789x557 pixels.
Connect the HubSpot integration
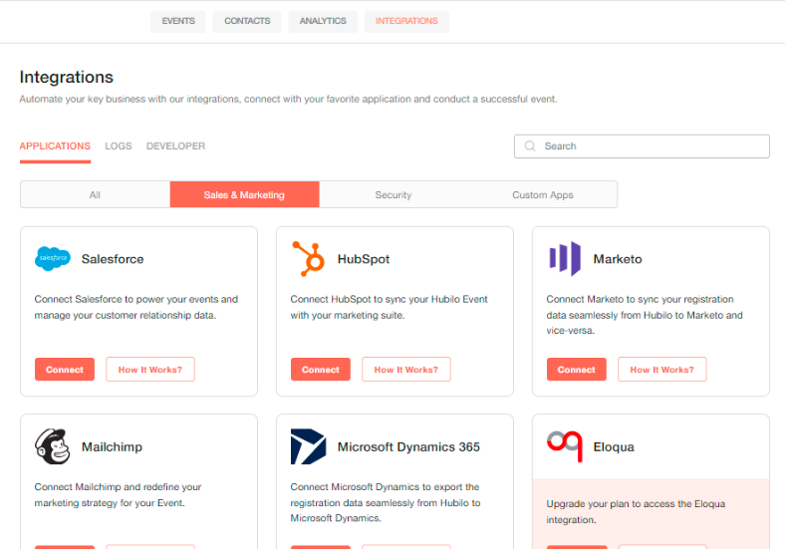click(x=321, y=370)
